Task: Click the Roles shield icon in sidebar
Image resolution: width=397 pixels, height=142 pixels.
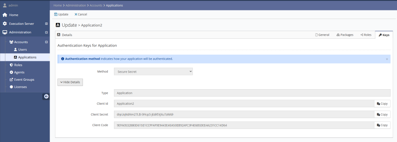Action: pos(11,65)
